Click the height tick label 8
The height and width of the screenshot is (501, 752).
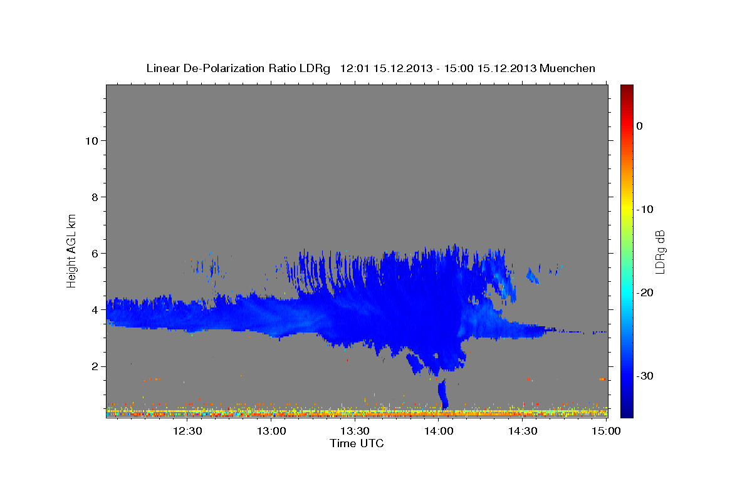point(94,197)
